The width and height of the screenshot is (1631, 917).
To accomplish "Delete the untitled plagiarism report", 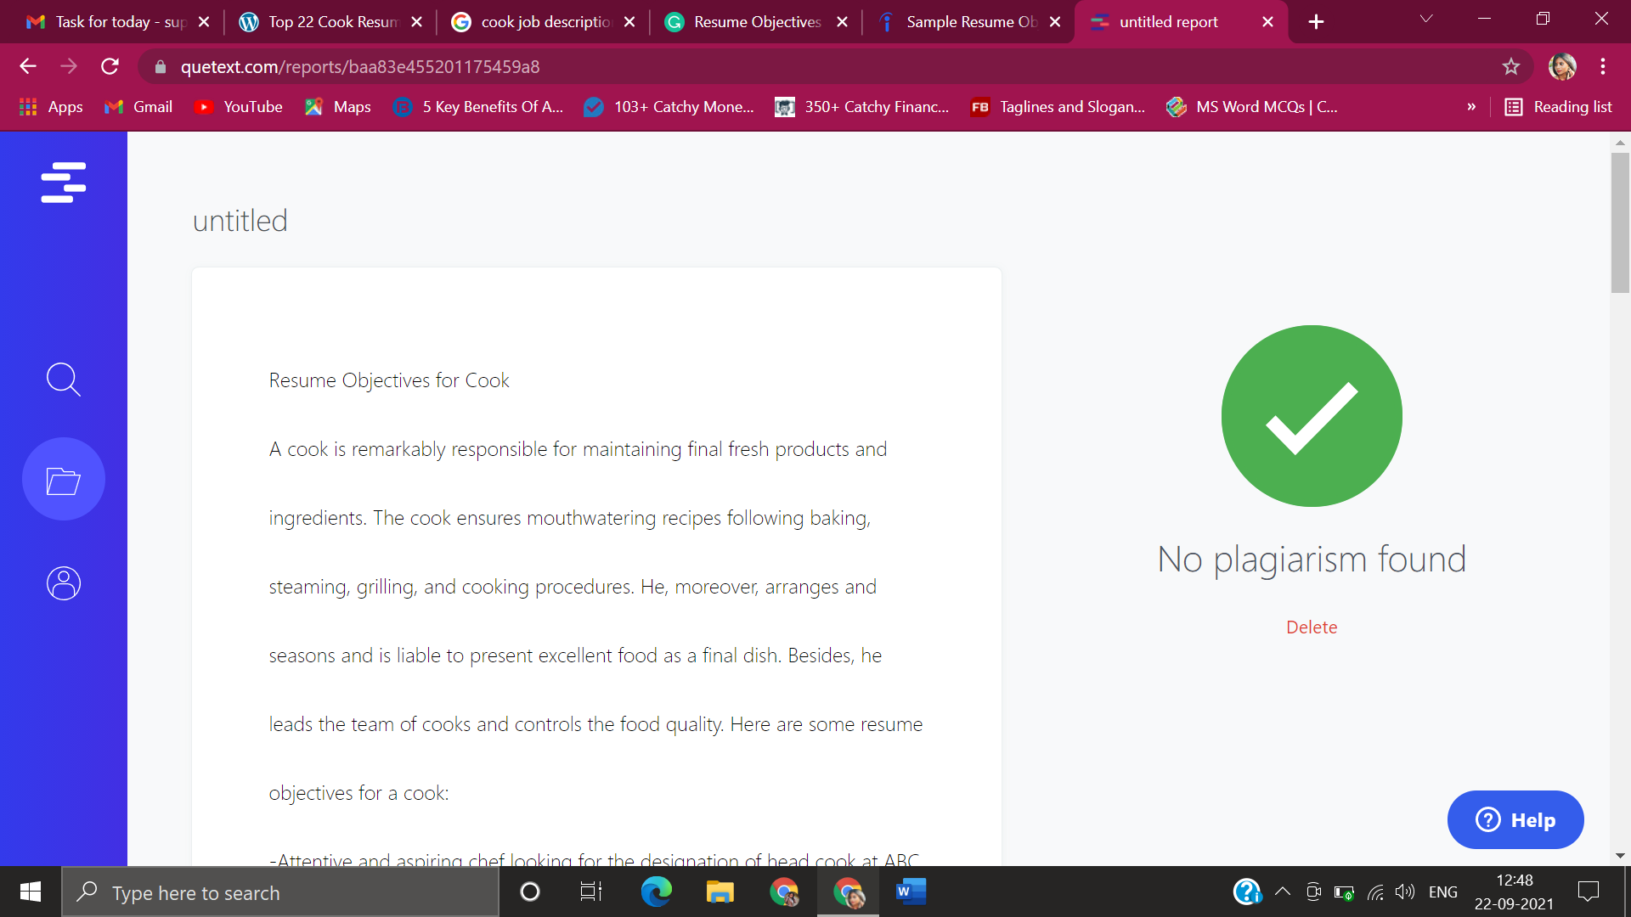I will 1311,627.
